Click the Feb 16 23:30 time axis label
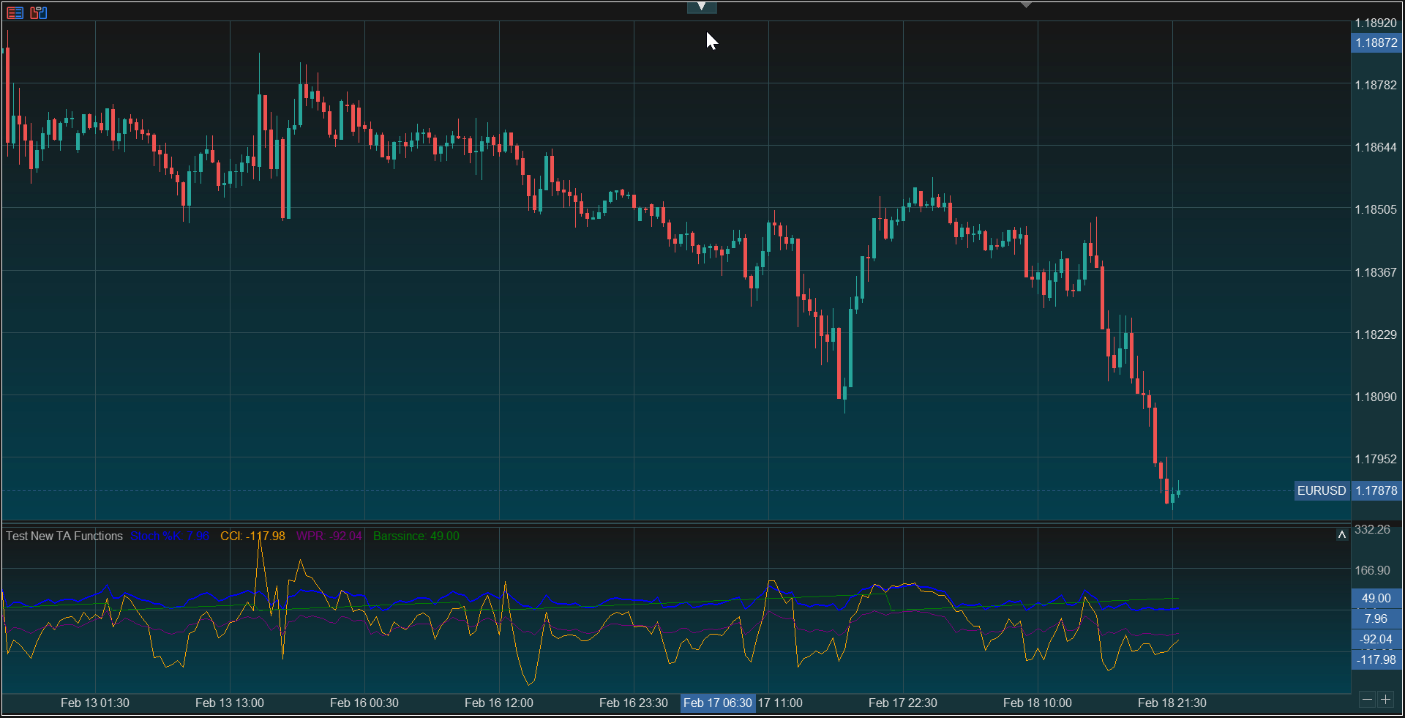 (x=634, y=703)
